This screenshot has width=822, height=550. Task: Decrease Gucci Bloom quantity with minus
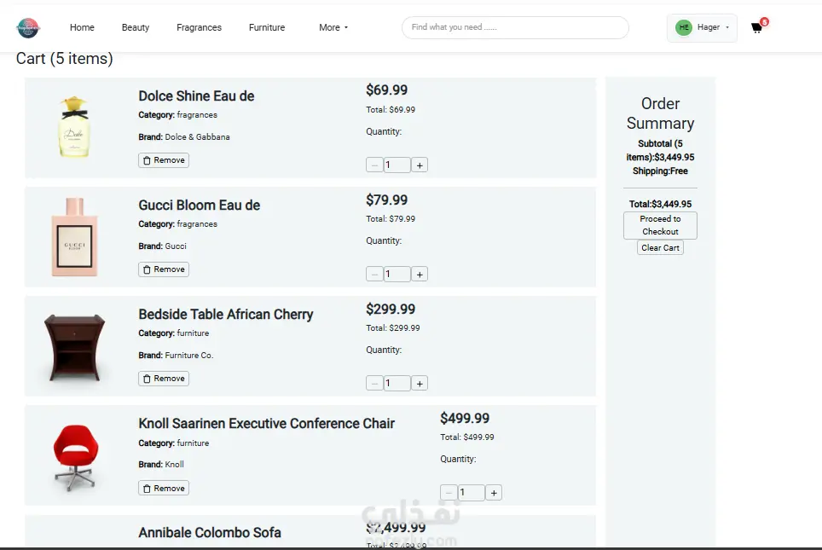point(374,274)
